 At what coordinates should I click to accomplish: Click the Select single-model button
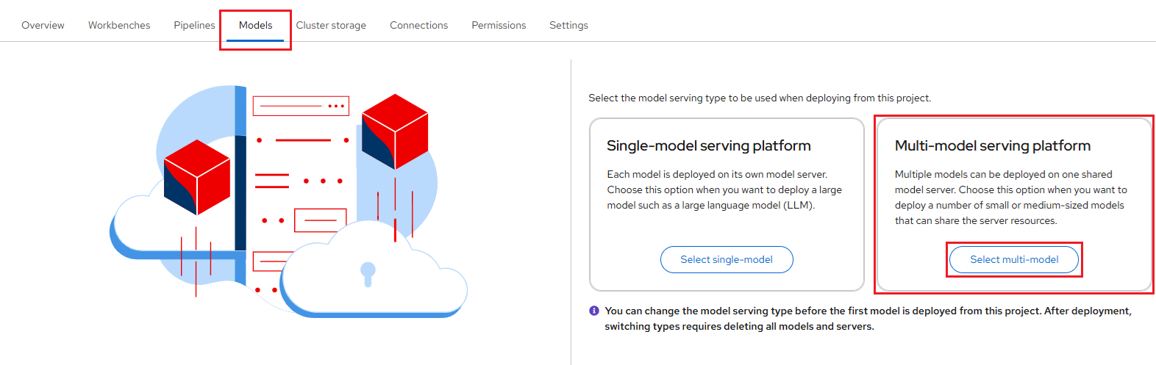[x=727, y=259]
